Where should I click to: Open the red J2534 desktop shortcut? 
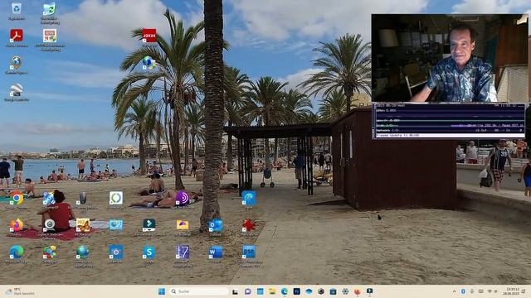click(x=149, y=36)
